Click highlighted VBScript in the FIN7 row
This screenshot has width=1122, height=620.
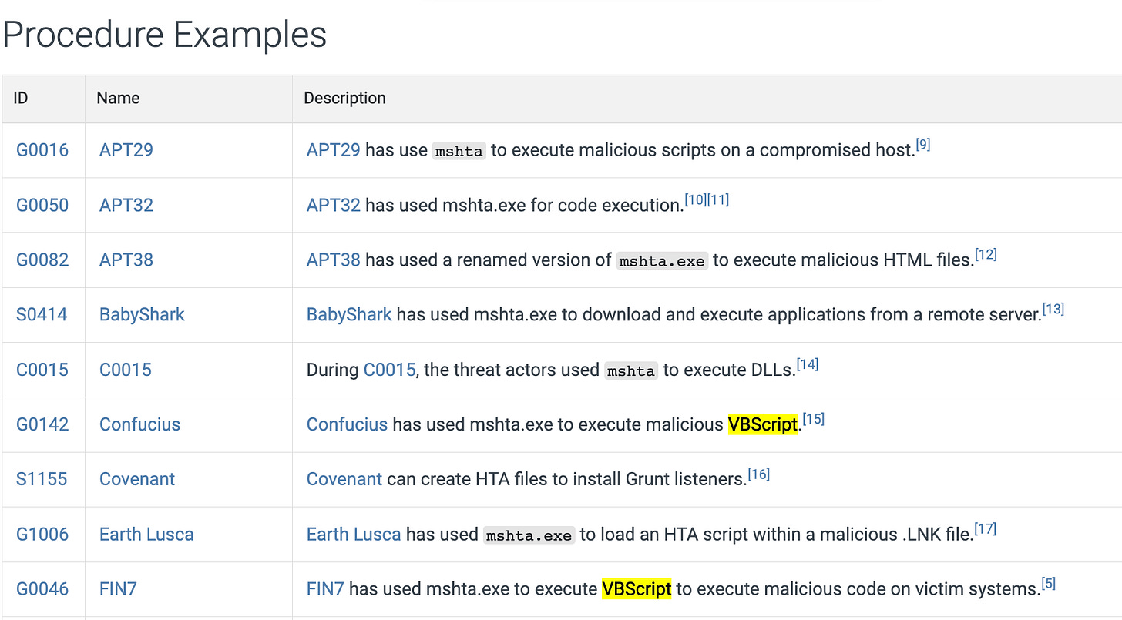point(637,589)
